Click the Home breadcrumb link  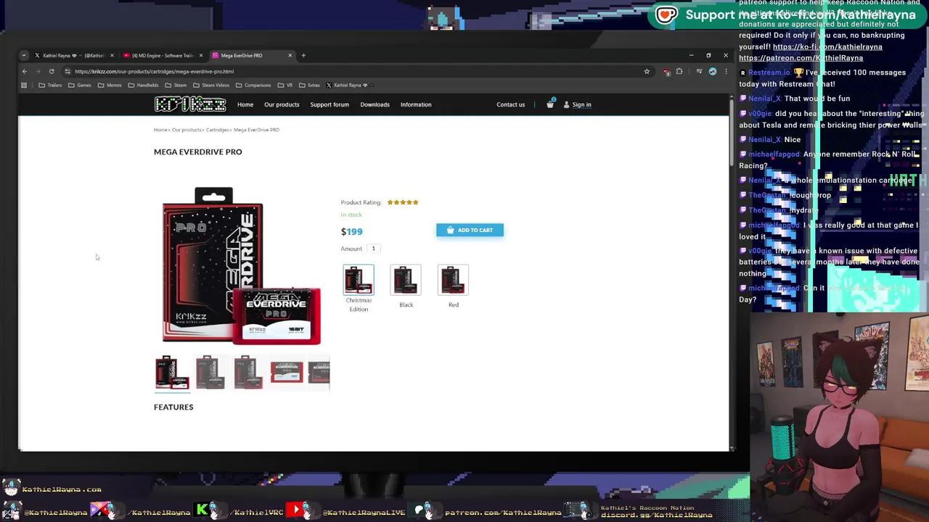tap(160, 130)
